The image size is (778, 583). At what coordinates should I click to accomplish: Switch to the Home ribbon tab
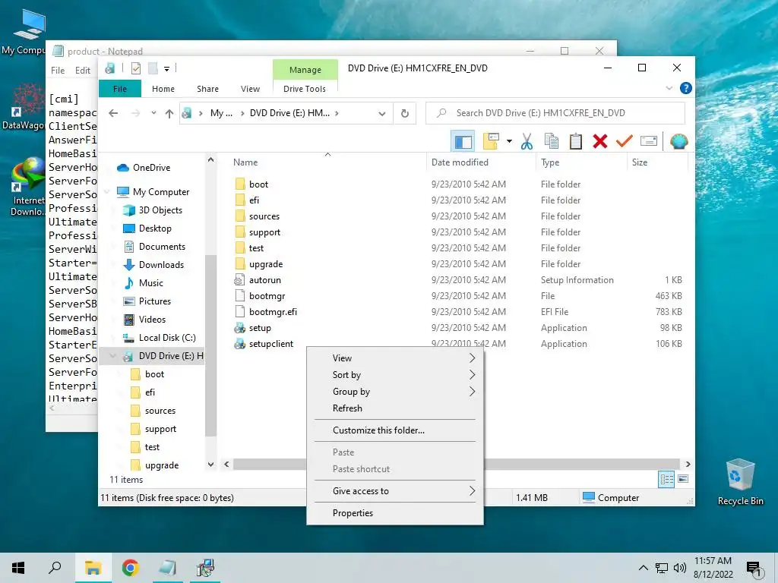pos(163,89)
